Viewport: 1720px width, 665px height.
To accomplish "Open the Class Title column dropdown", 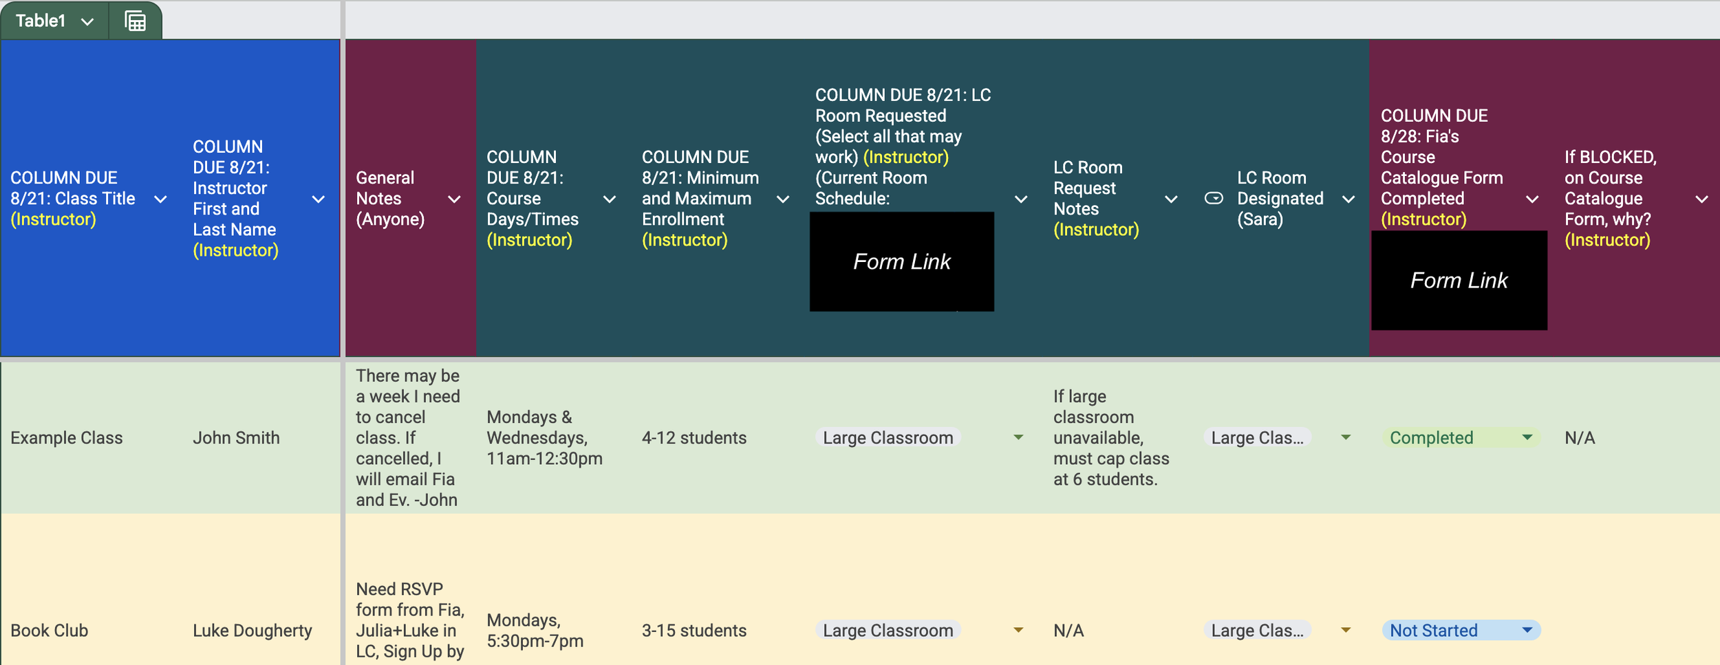I will (160, 199).
